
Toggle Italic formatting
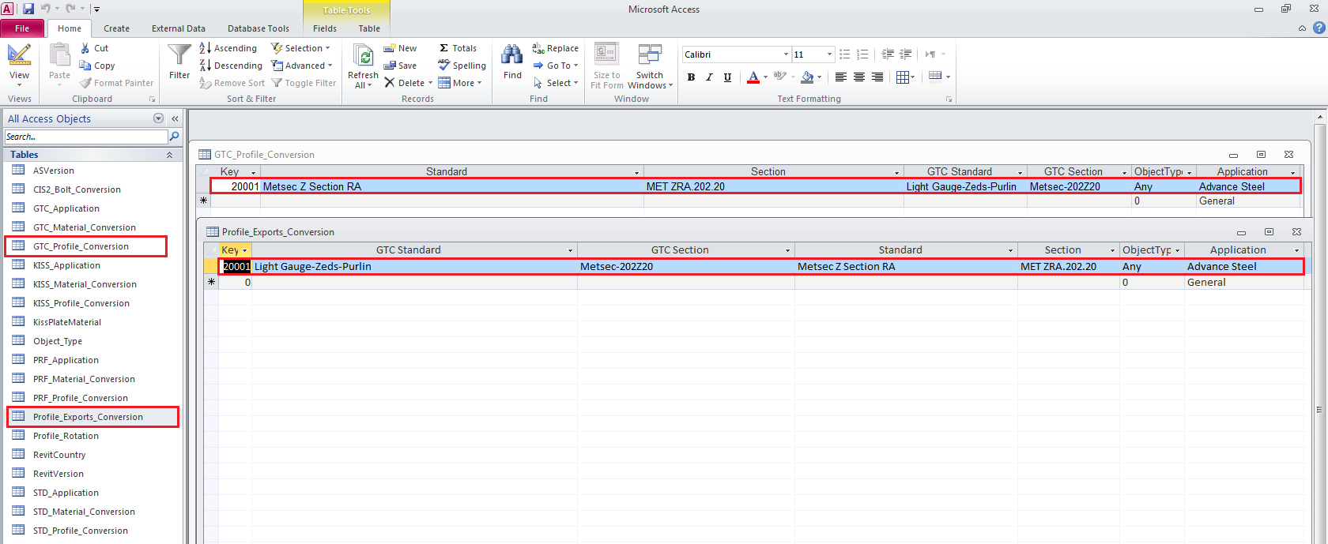tap(709, 77)
